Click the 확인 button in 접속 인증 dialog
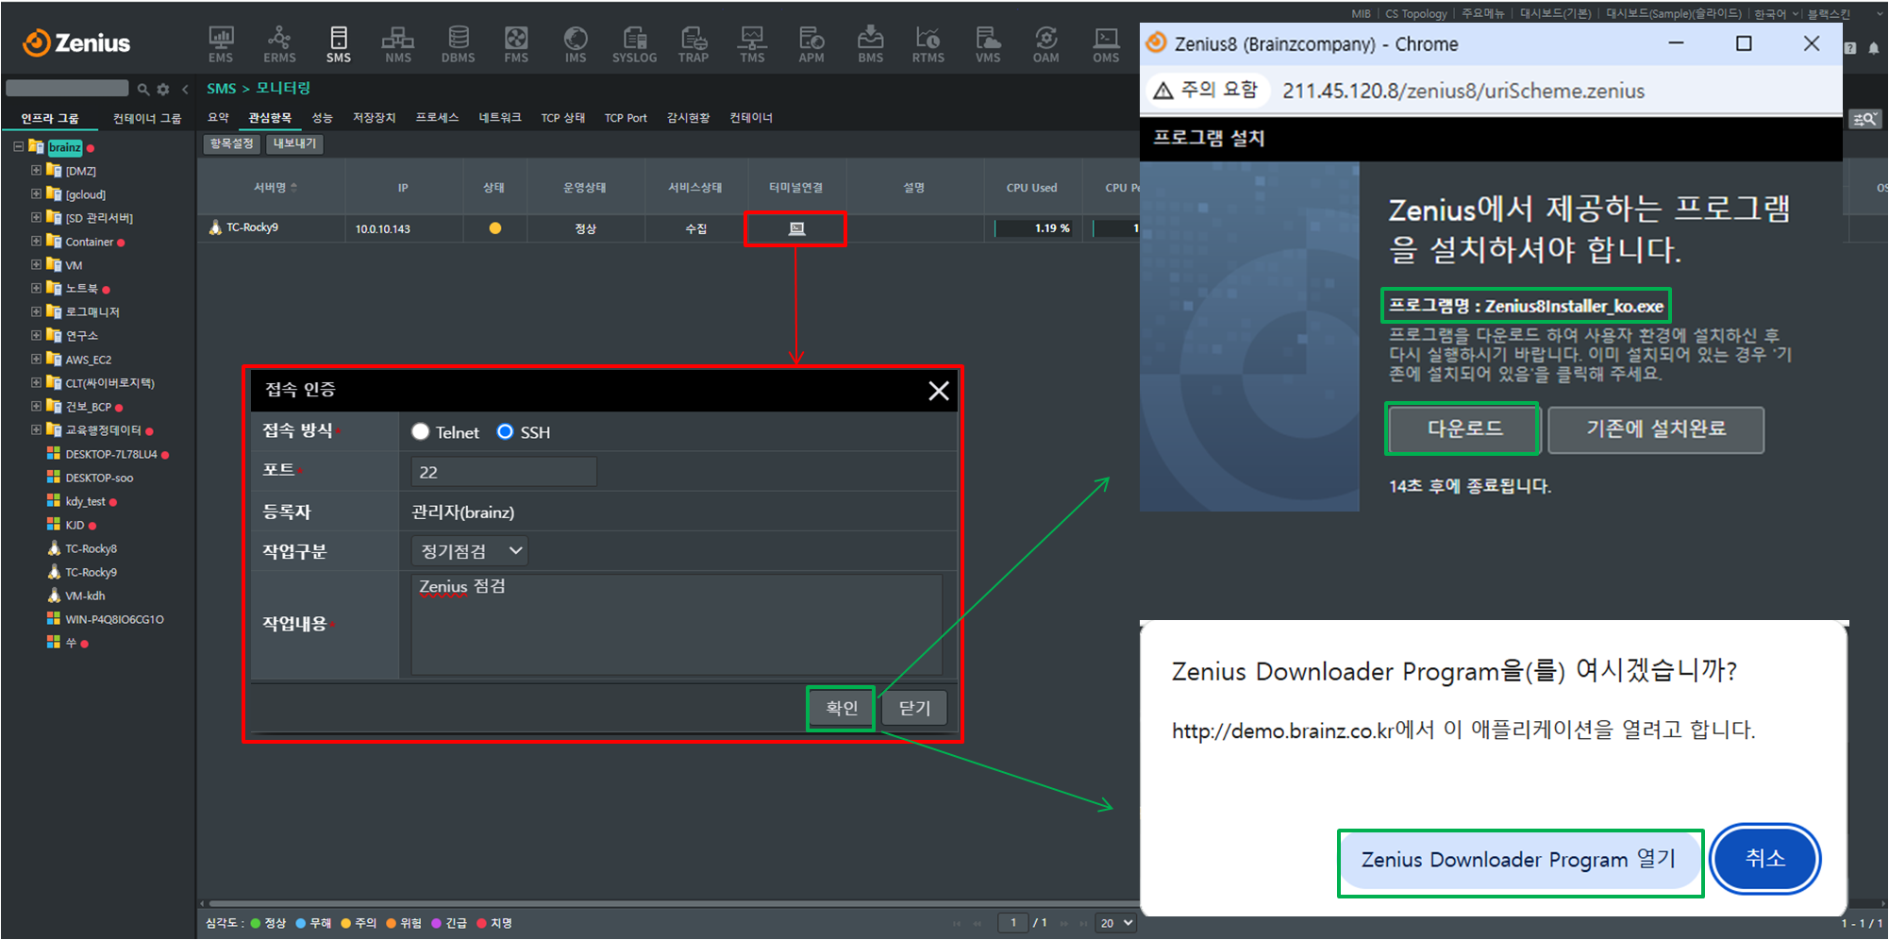 tap(841, 708)
